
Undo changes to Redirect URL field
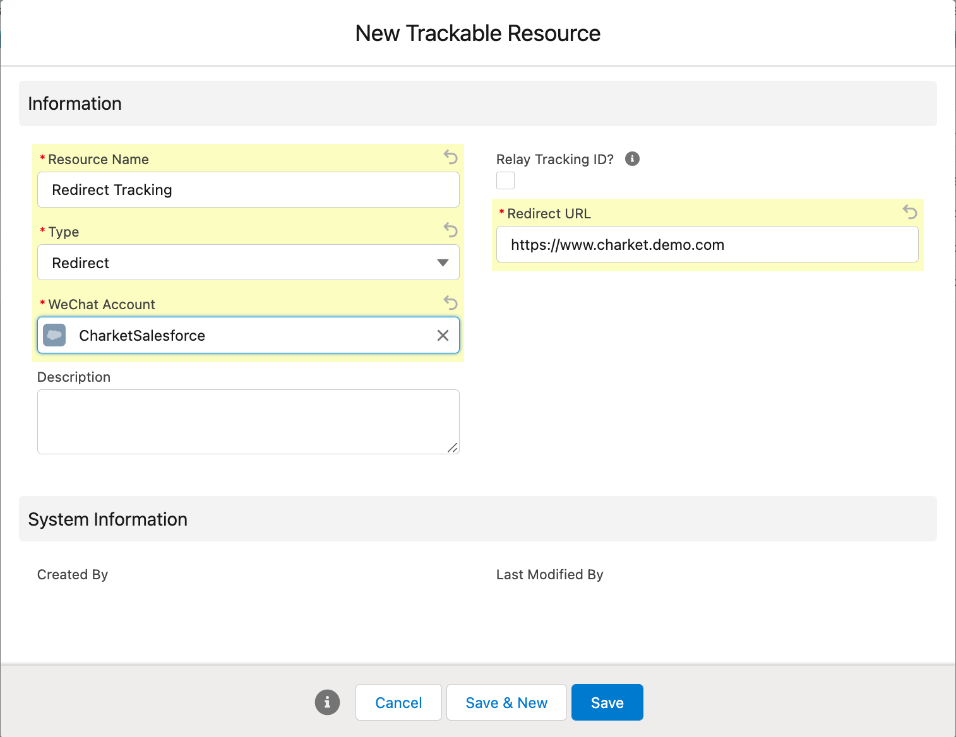click(910, 211)
